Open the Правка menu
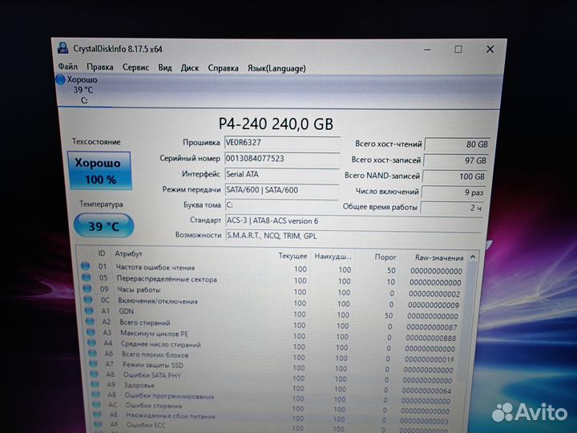 tap(99, 67)
